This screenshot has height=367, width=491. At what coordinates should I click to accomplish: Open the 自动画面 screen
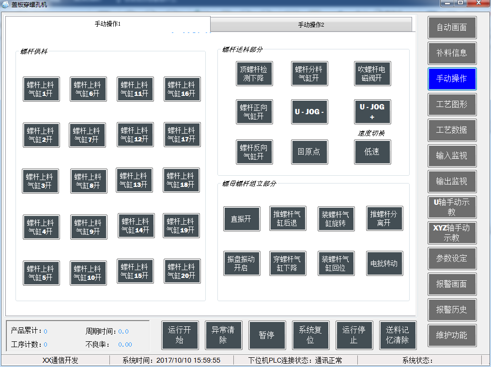[x=452, y=28]
